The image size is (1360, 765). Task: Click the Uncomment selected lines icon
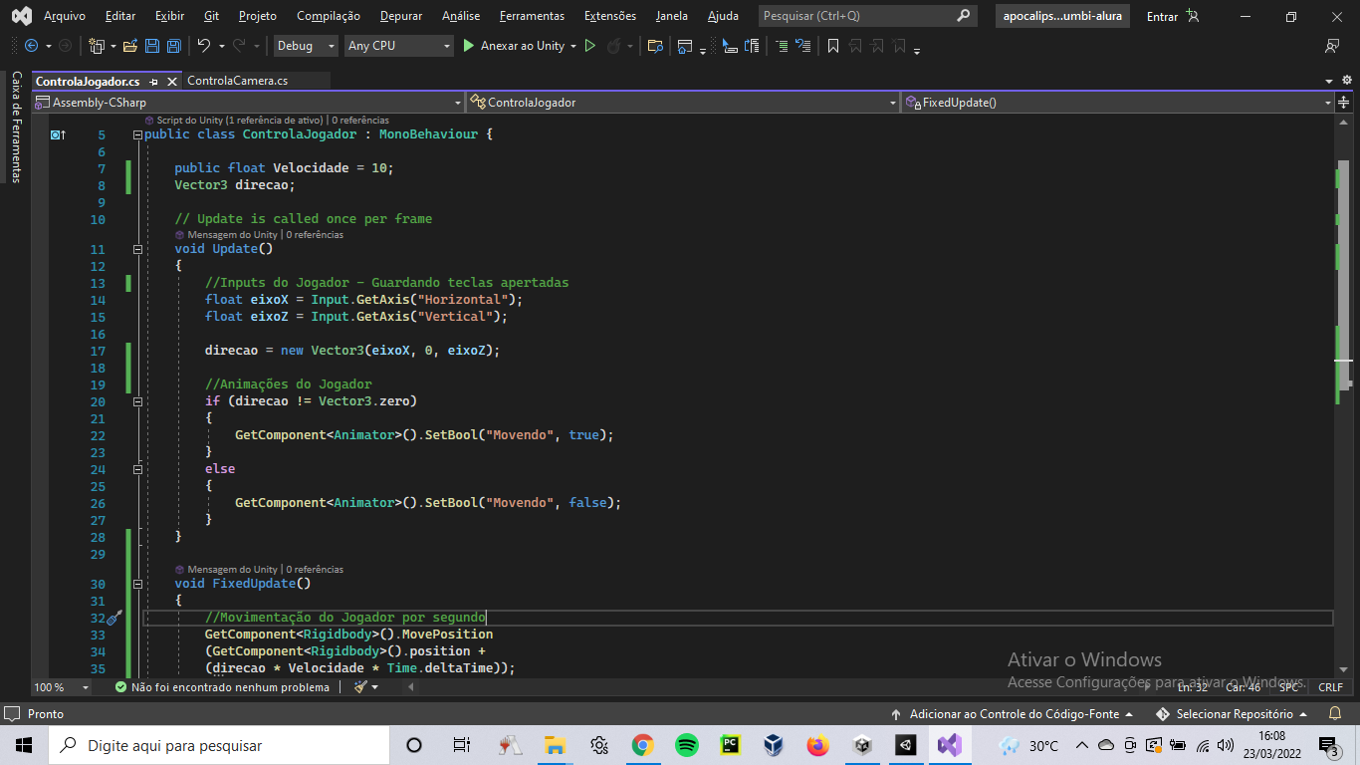tap(803, 46)
